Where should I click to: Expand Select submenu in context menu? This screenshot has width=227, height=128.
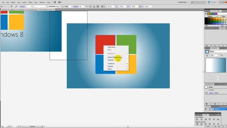click(116, 69)
